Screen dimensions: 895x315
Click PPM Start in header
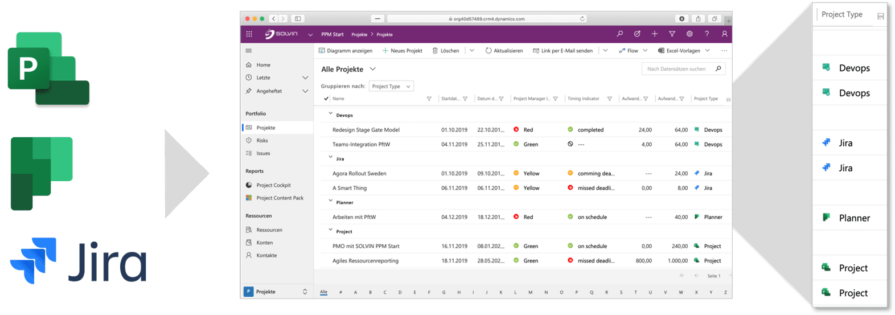click(x=332, y=35)
